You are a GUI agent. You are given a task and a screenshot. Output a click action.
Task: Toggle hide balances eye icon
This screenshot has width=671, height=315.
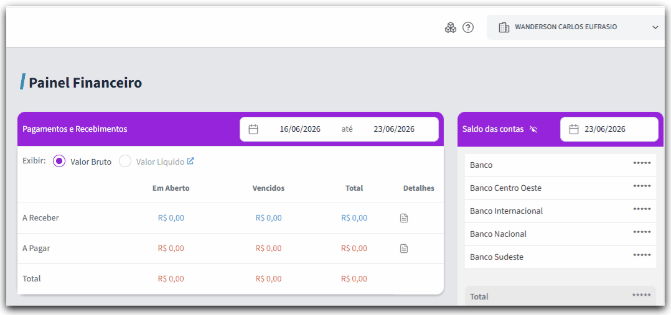pyautogui.click(x=533, y=129)
